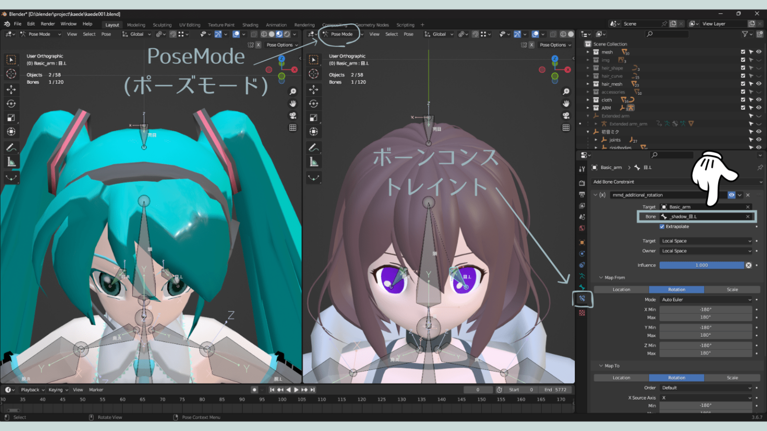This screenshot has width=767, height=431.
Task: Select Rotation under Map From
Action: click(676, 289)
